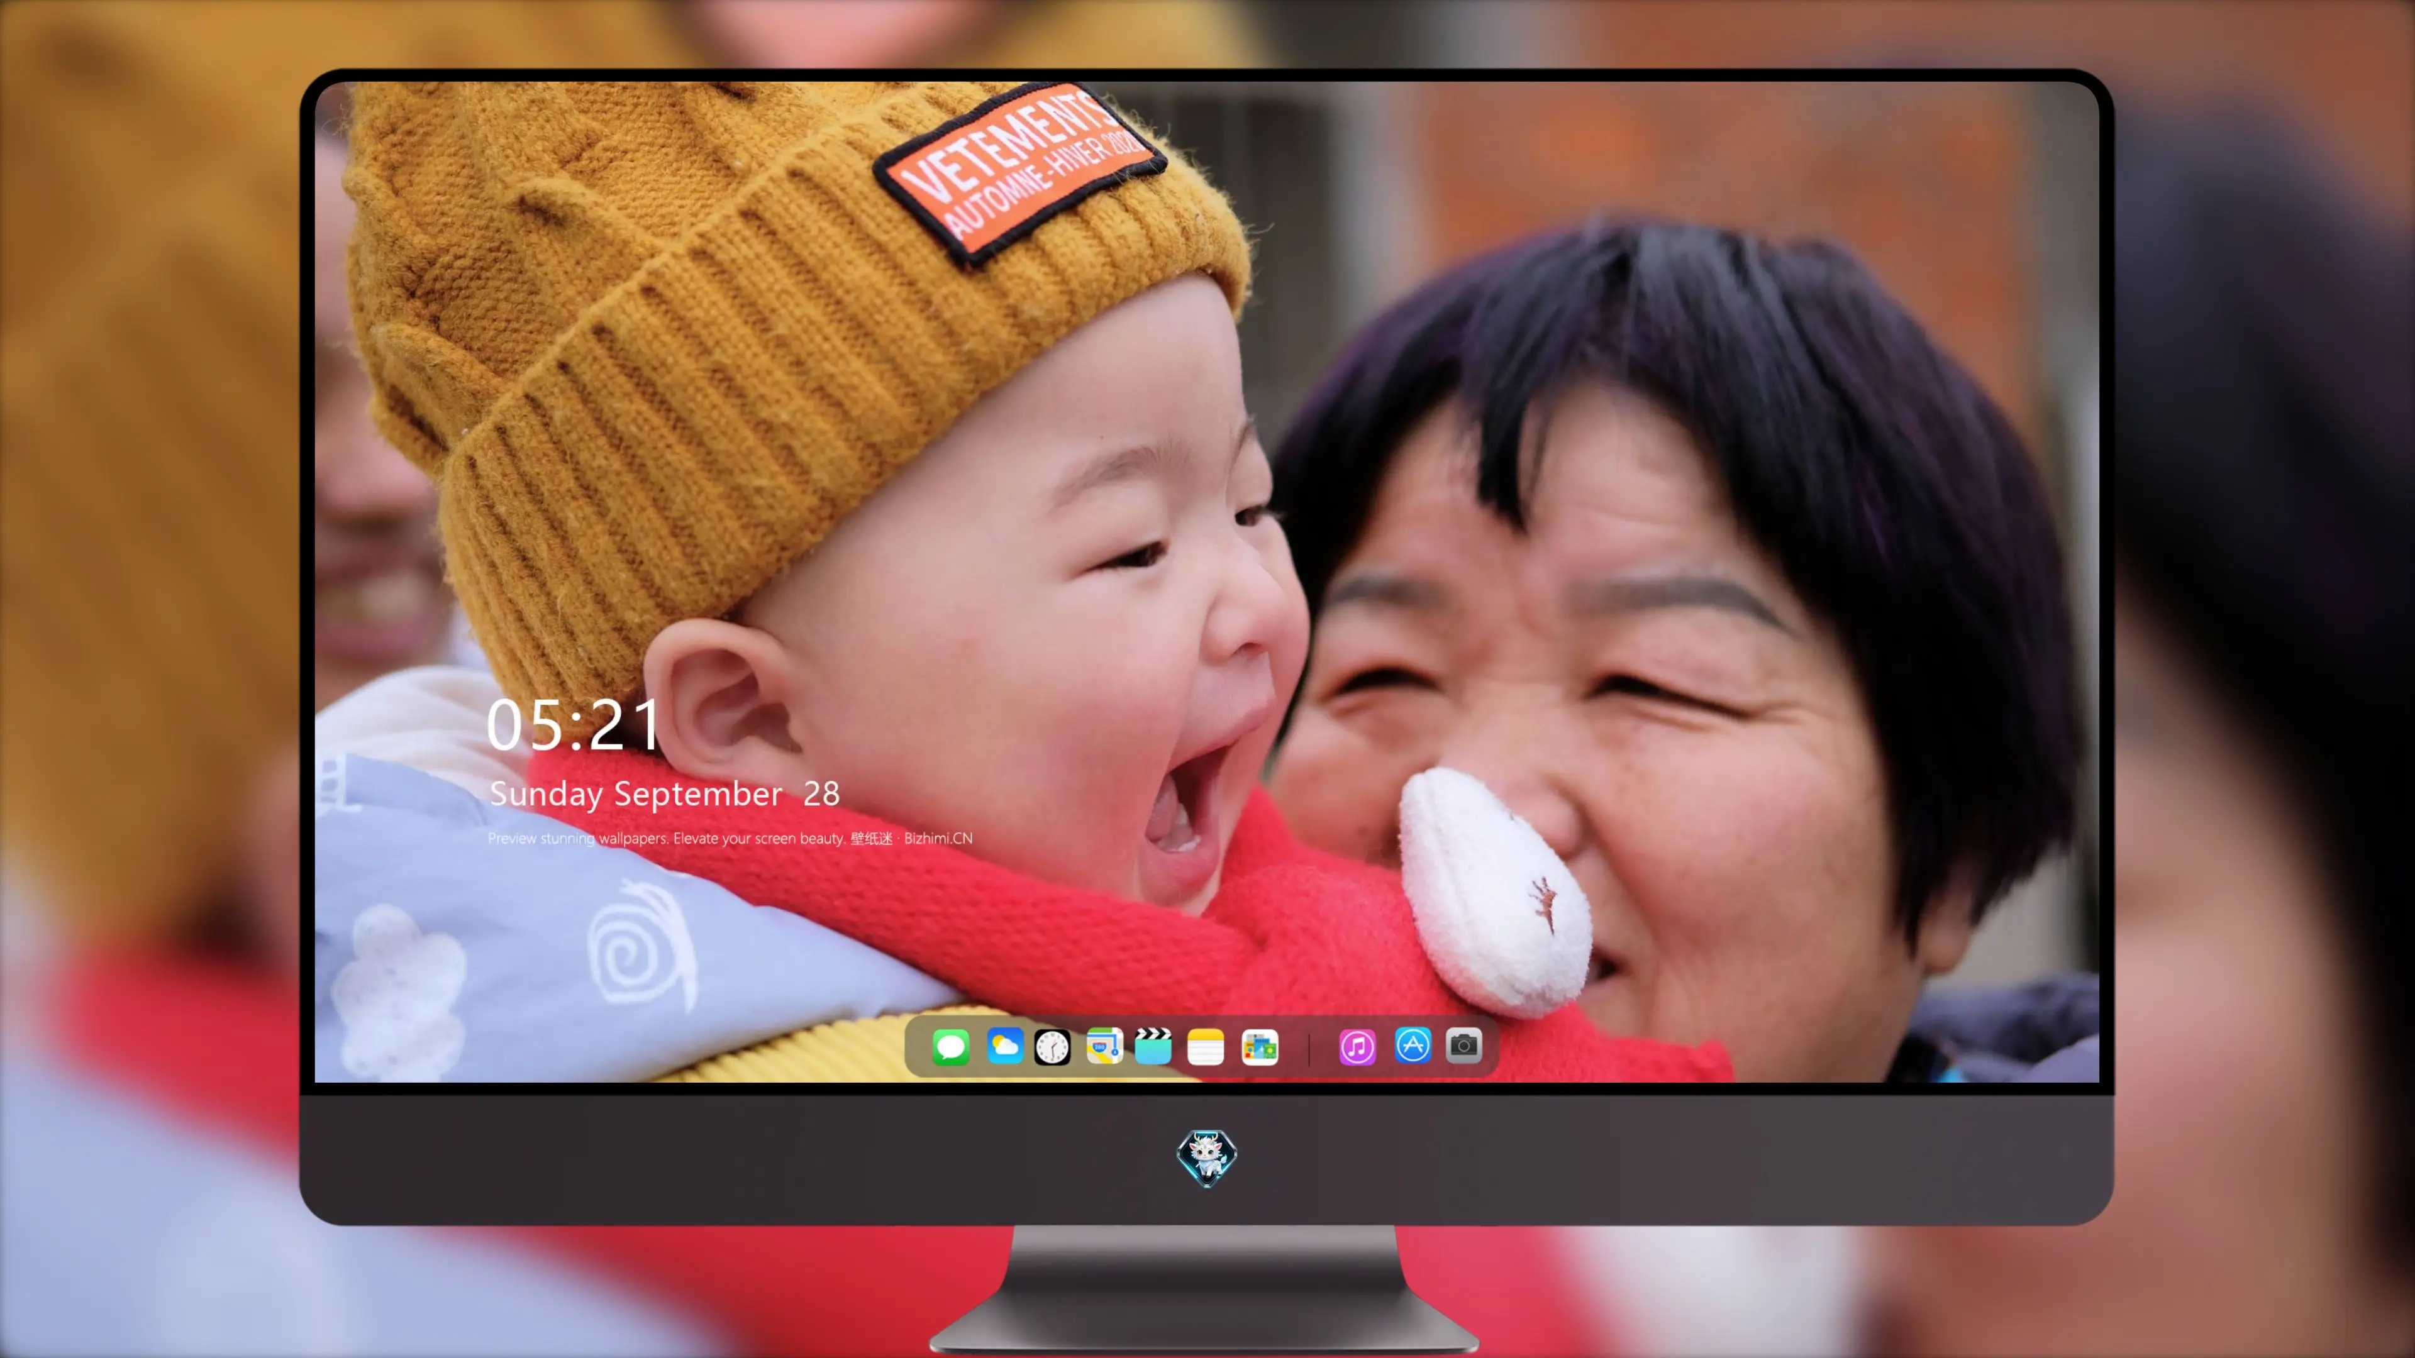
Task: Click the 05:21 clock display
Action: coord(574,724)
